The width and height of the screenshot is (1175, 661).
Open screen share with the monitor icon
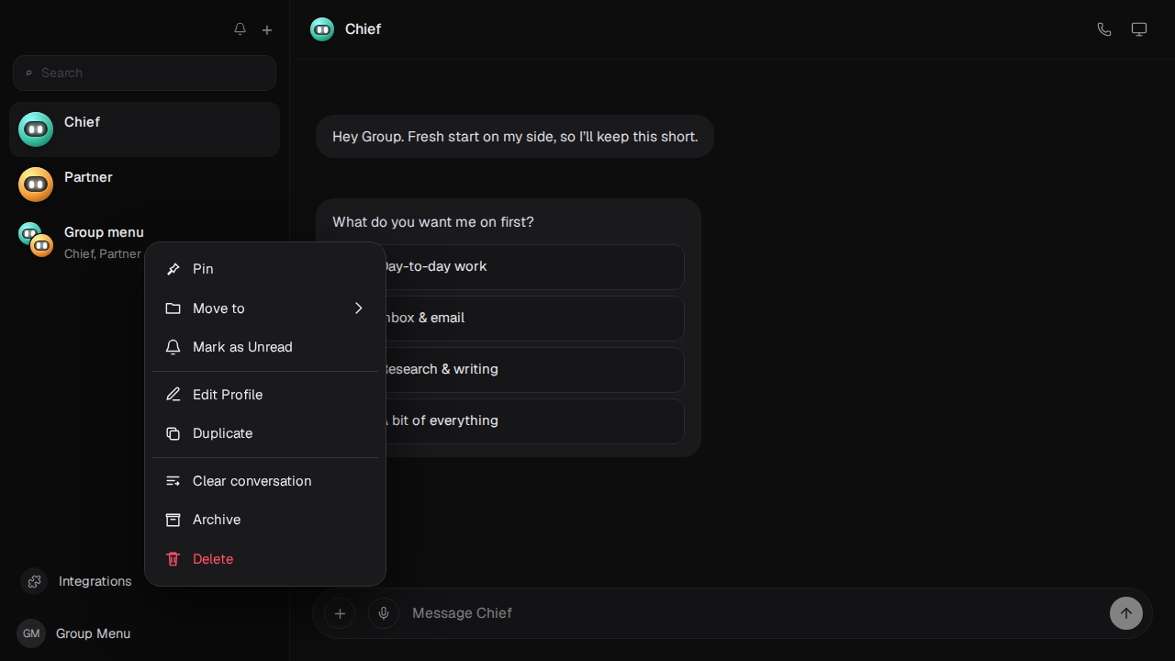[x=1139, y=29]
